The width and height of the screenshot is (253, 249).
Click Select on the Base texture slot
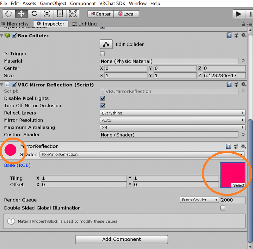tap(238, 185)
